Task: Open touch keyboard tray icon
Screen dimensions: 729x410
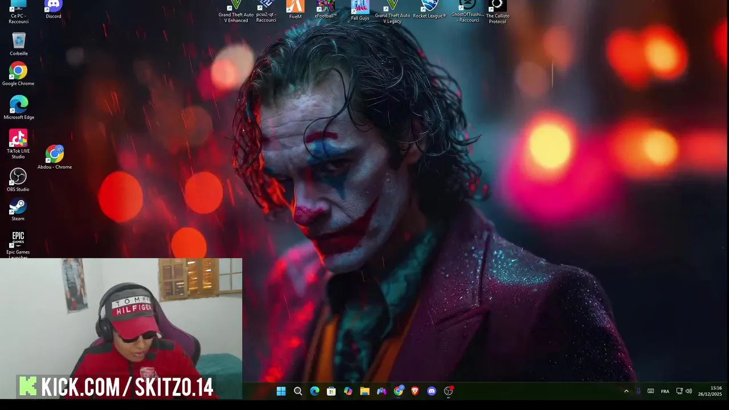Action: pyautogui.click(x=650, y=391)
